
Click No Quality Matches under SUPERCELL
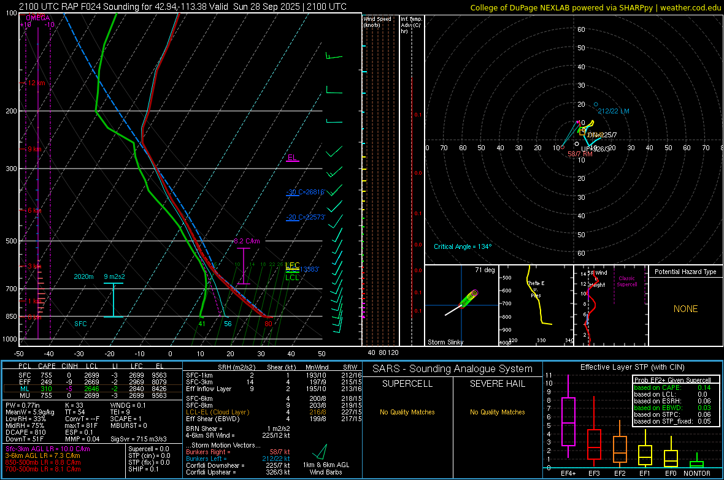407,412
